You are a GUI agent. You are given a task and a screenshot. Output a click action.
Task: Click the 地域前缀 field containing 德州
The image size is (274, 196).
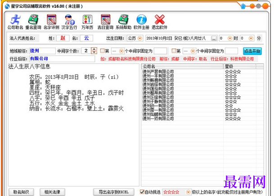point(42,51)
